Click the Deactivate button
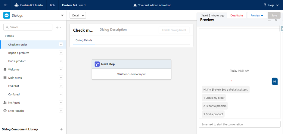This screenshot has height=134, width=283. 236,16
